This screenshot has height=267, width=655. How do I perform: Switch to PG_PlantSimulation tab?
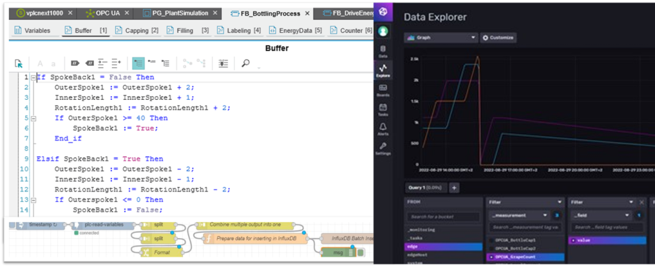(x=179, y=13)
